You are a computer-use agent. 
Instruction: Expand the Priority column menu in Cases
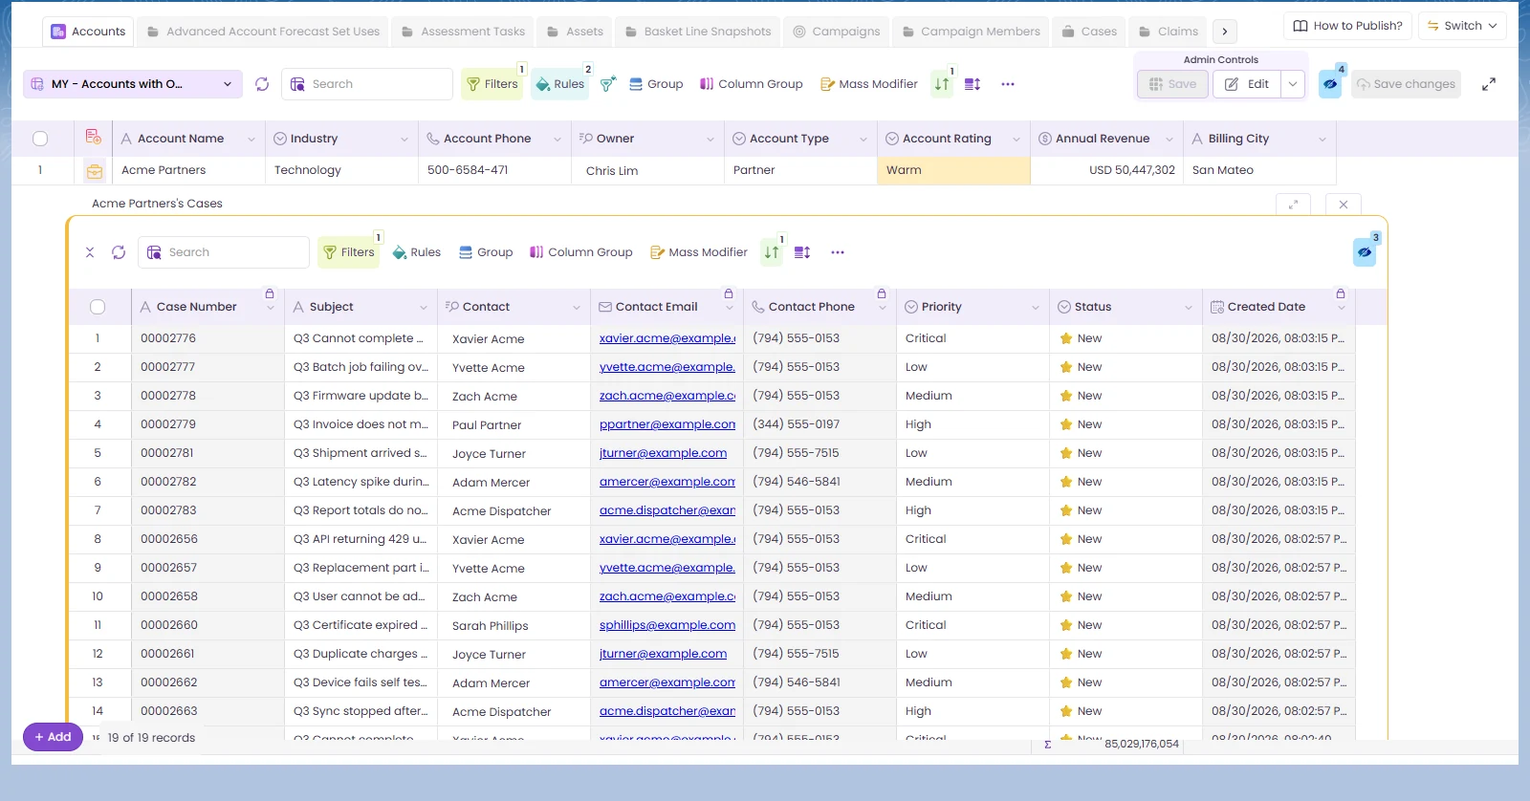point(1036,307)
